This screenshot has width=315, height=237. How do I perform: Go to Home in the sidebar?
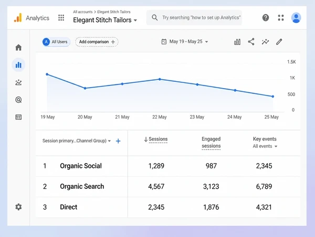click(18, 47)
